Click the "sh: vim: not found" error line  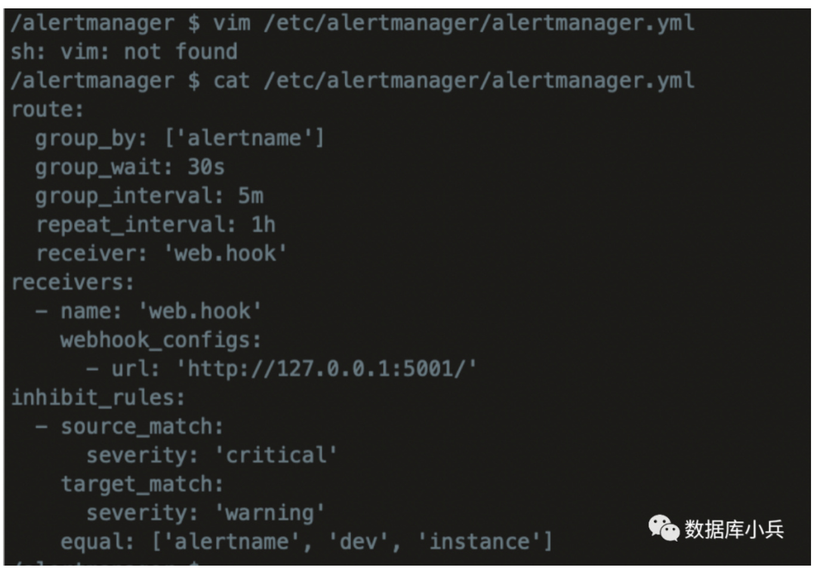[x=124, y=52]
